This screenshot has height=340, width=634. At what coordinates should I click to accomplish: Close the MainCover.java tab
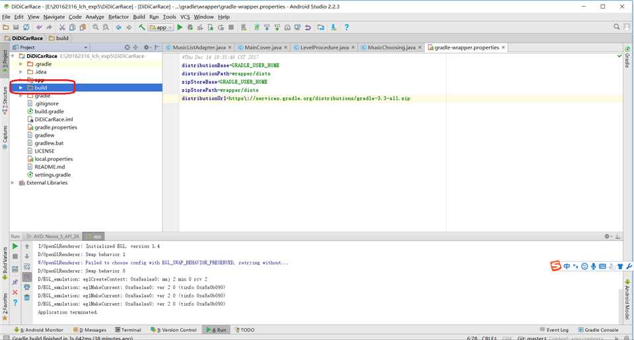point(285,48)
